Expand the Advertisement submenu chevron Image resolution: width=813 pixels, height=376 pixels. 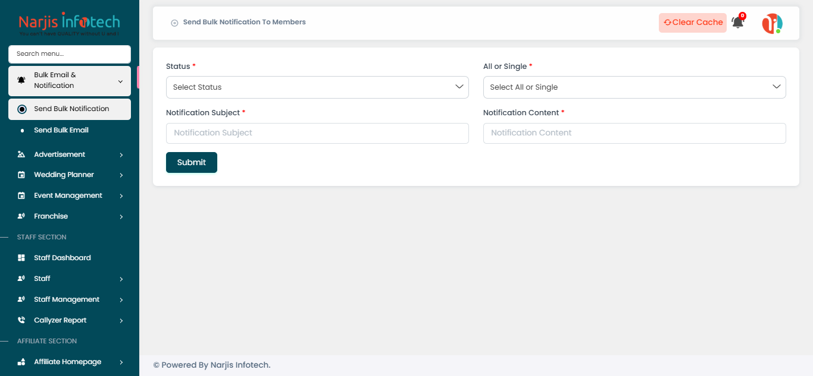coord(121,155)
